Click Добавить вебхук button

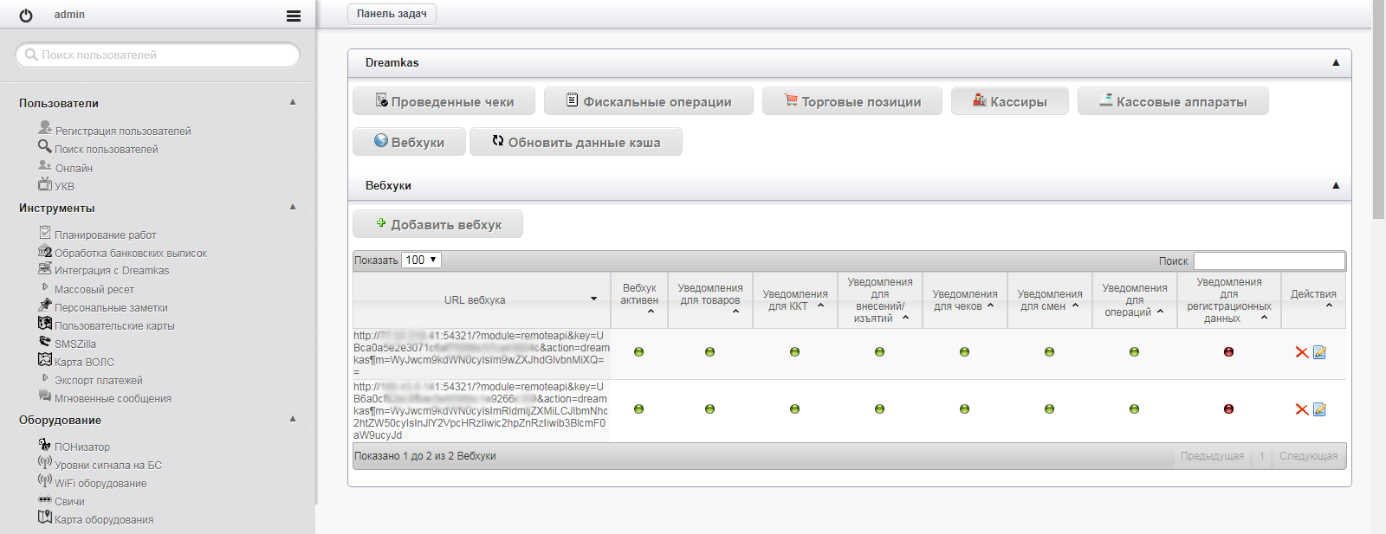[437, 224]
